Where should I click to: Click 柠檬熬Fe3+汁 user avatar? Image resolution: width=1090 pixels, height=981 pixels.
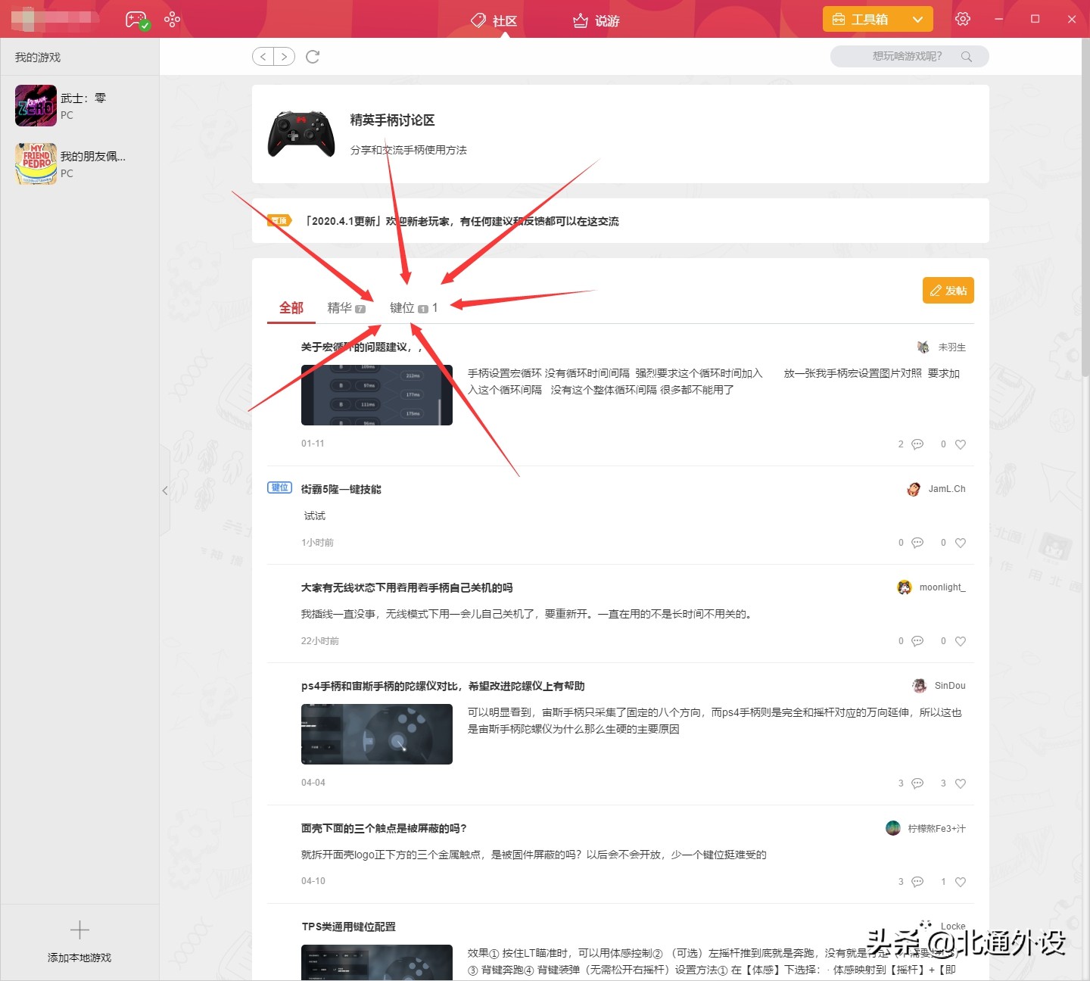[893, 828]
